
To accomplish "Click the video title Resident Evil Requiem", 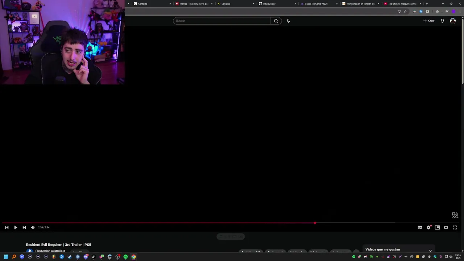I will point(58,245).
